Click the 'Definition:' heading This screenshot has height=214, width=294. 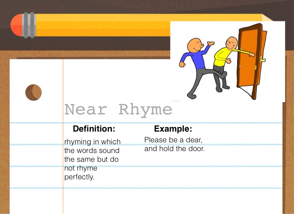(x=94, y=129)
